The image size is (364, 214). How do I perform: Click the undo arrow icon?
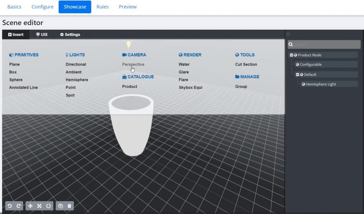(x=10, y=205)
